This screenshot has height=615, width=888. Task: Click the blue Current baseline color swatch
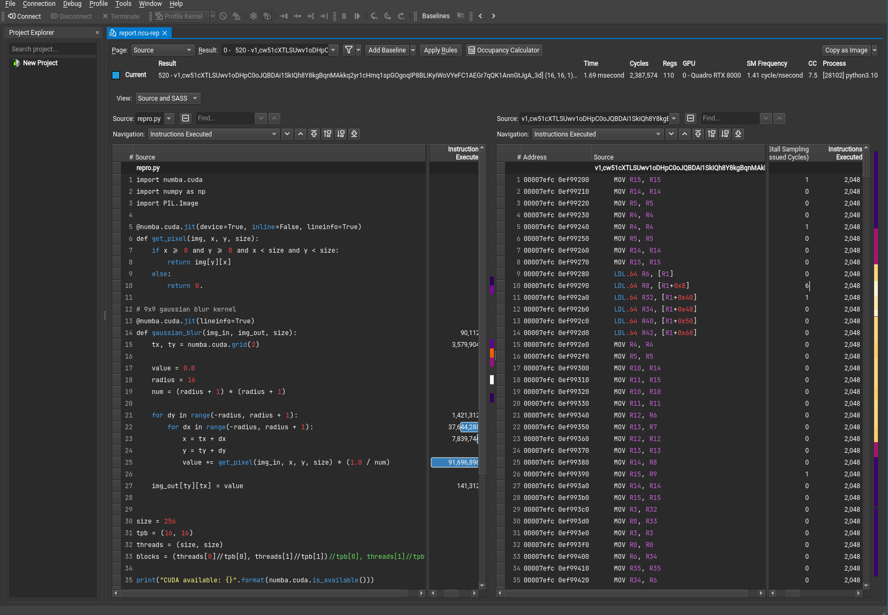[x=116, y=75]
